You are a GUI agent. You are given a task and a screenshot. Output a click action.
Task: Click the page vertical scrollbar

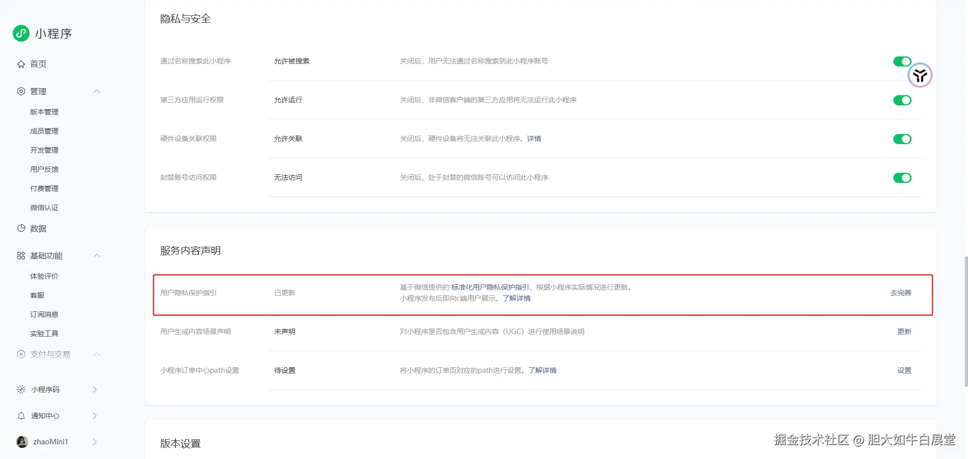pyautogui.click(x=965, y=321)
